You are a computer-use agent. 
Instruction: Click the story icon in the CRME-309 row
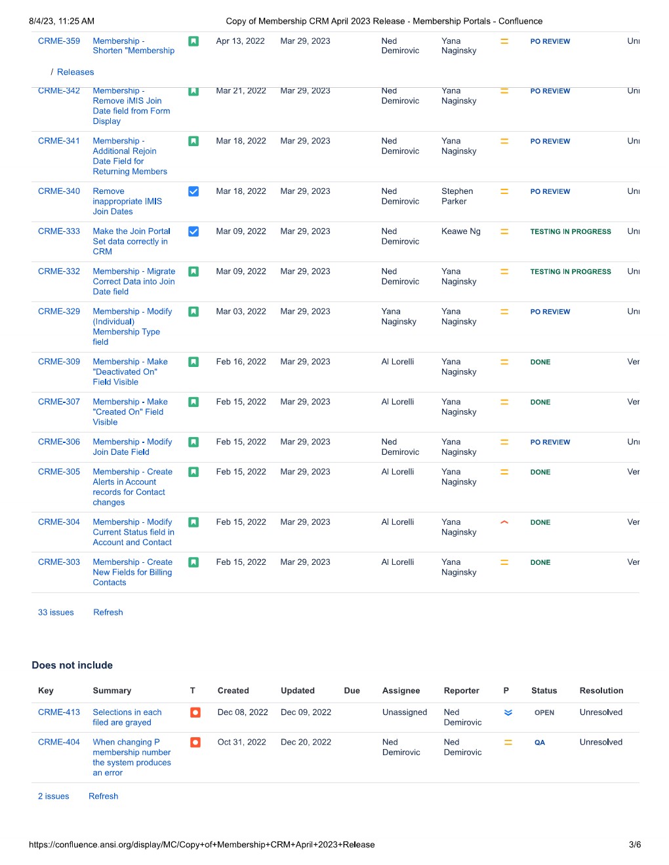[x=193, y=362]
